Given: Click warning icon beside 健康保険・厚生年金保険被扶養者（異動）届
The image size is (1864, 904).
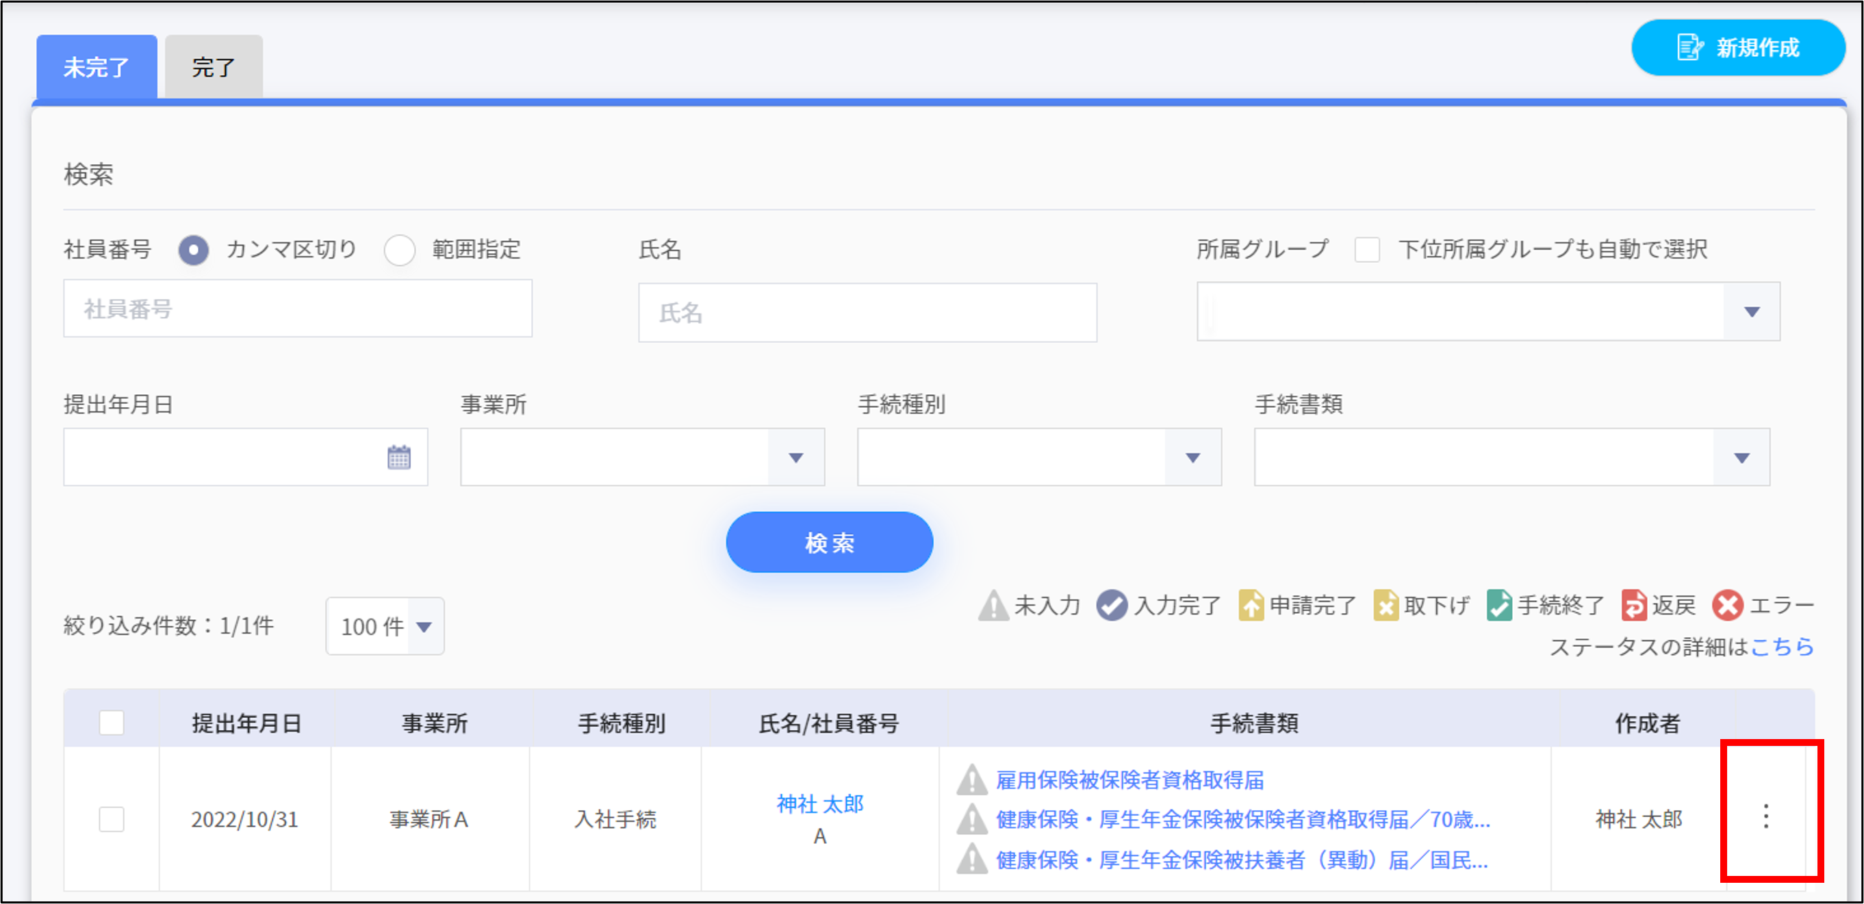Looking at the screenshot, I should pos(972,859).
